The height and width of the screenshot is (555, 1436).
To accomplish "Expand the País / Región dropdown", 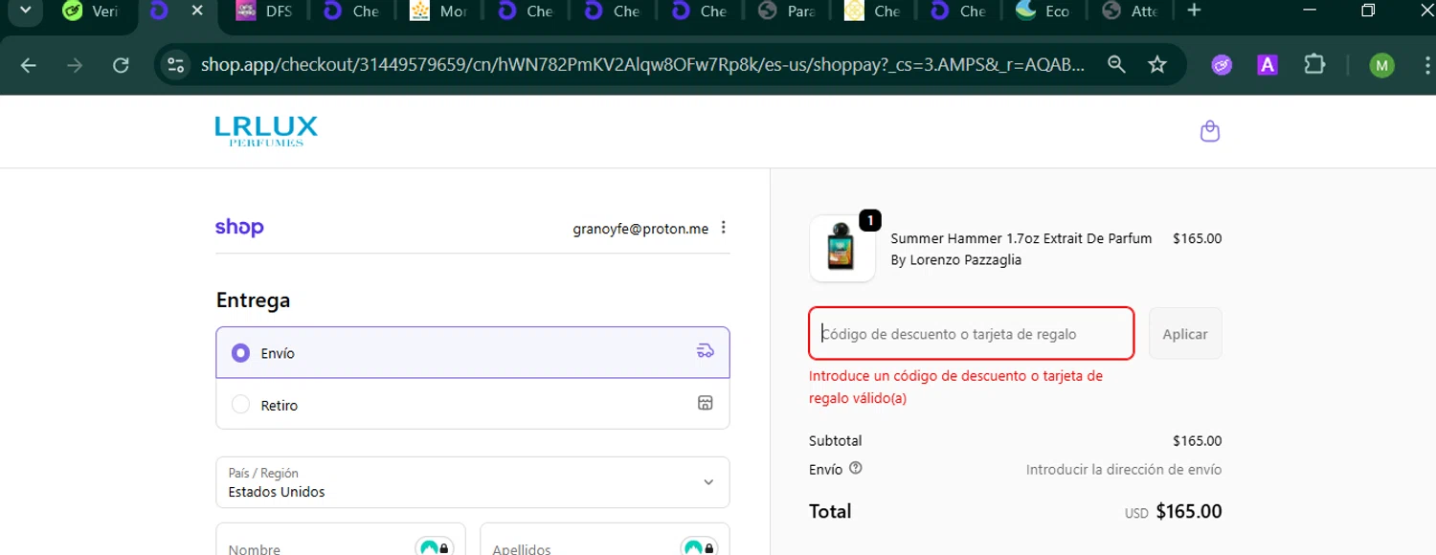I will (473, 482).
